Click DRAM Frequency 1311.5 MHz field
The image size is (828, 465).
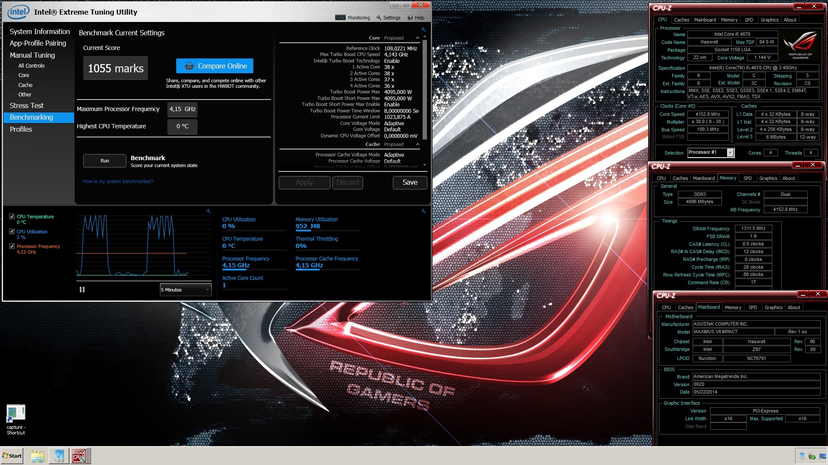(753, 229)
